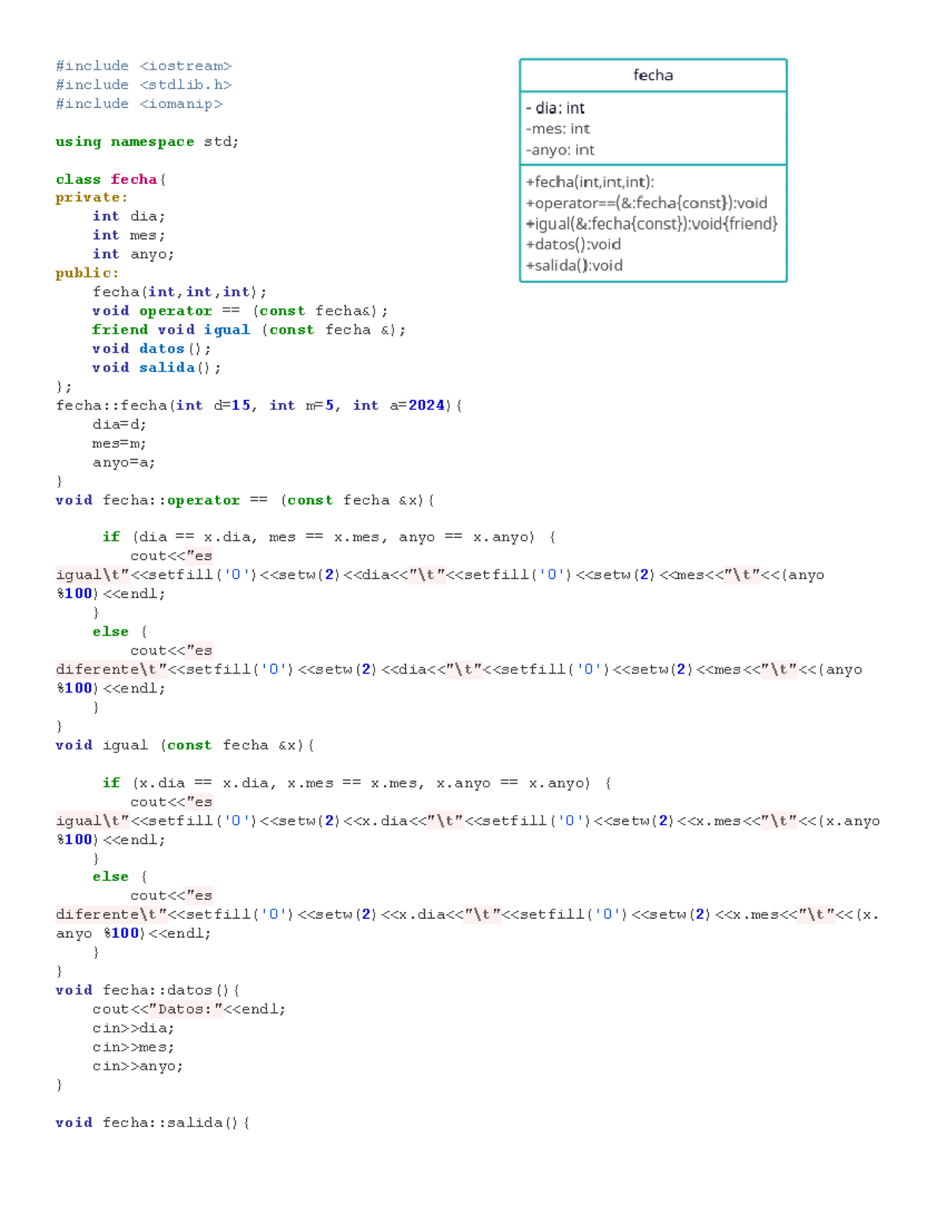Click '+operator==(&:fecha{const}):void' in UML box
This screenshot has width=946, height=1225.
(x=646, y=204)
